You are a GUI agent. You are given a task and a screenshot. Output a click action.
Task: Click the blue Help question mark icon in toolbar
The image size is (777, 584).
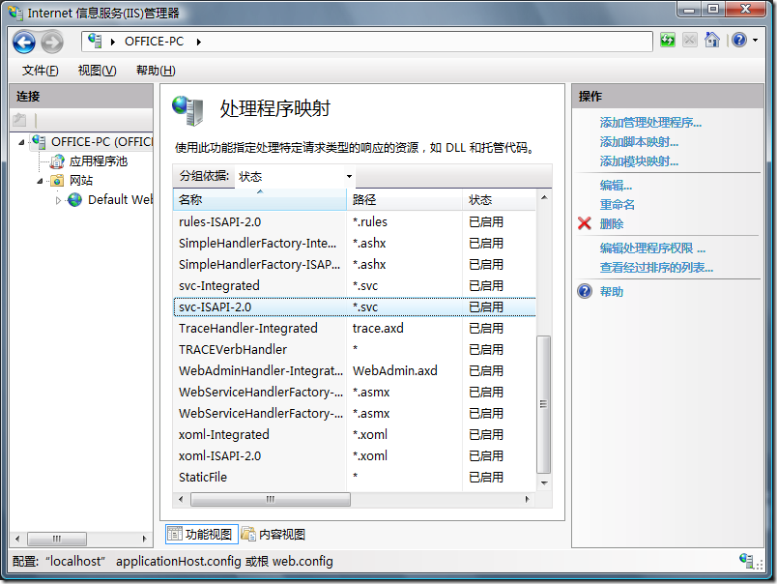tap(738, 41)
